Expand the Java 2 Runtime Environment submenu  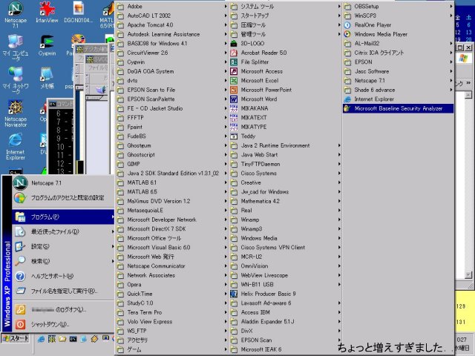[284, 145]
